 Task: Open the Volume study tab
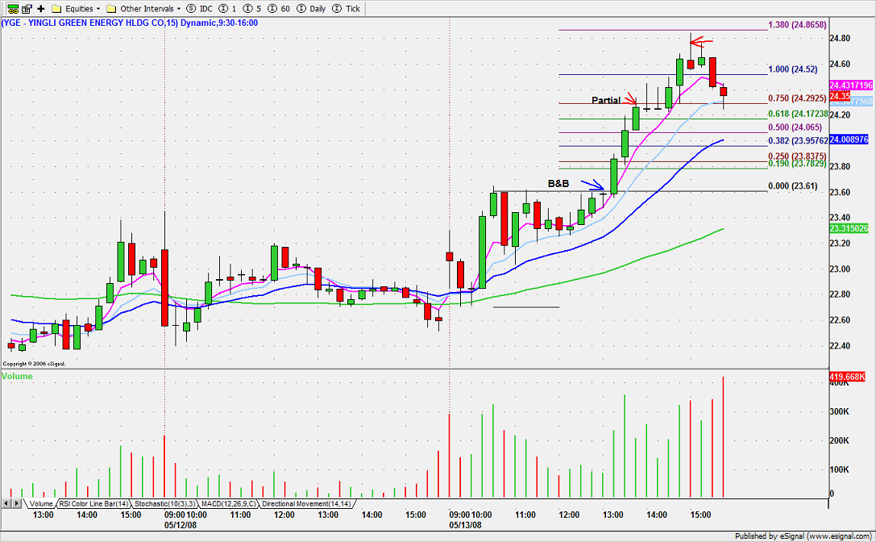point(41,504)
